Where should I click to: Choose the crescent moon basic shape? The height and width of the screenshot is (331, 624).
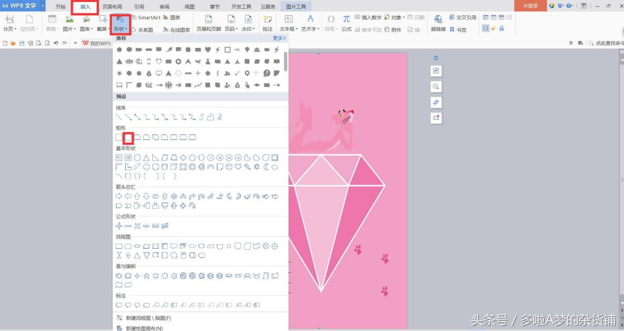pos(266,167)
